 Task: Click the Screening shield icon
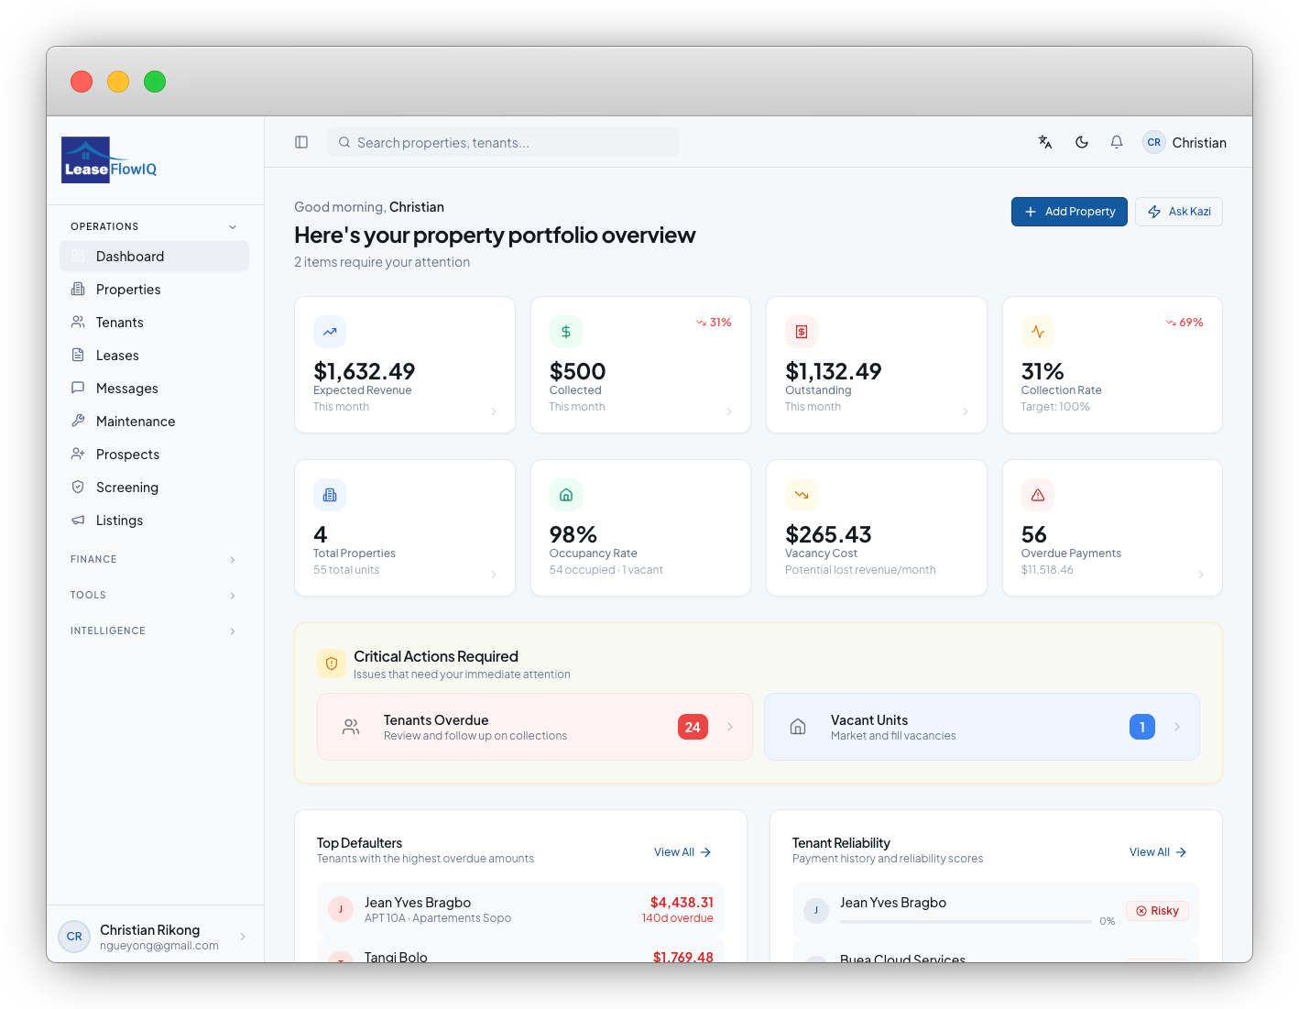point(78,487)
